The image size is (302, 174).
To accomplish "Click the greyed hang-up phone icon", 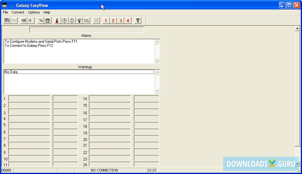I will (x=14, y=20).
